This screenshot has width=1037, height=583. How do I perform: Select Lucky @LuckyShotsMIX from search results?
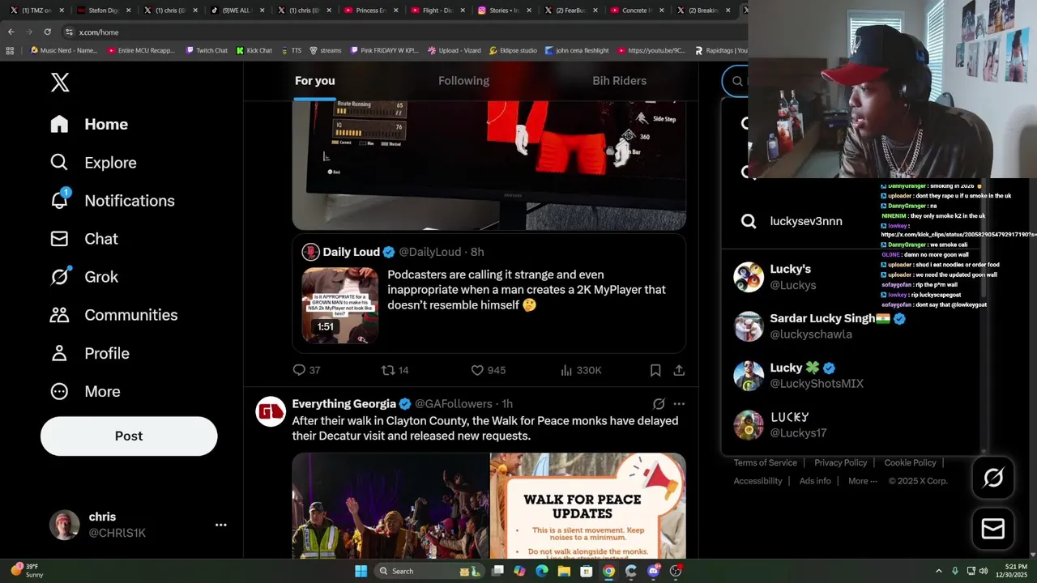coord(851,375)
